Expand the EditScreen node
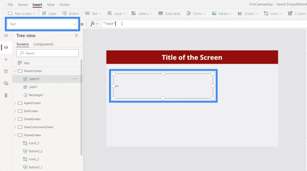307x171 pixels. 15,111
